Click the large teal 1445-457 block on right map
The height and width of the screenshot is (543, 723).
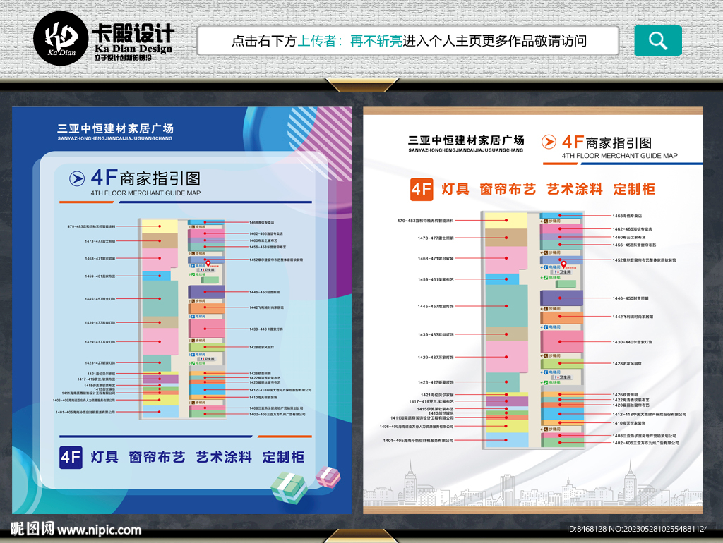(506, 306)
